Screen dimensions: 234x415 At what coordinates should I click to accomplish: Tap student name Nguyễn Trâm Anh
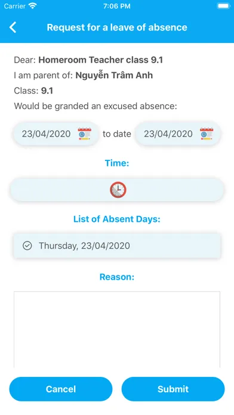tap(114, 76)
